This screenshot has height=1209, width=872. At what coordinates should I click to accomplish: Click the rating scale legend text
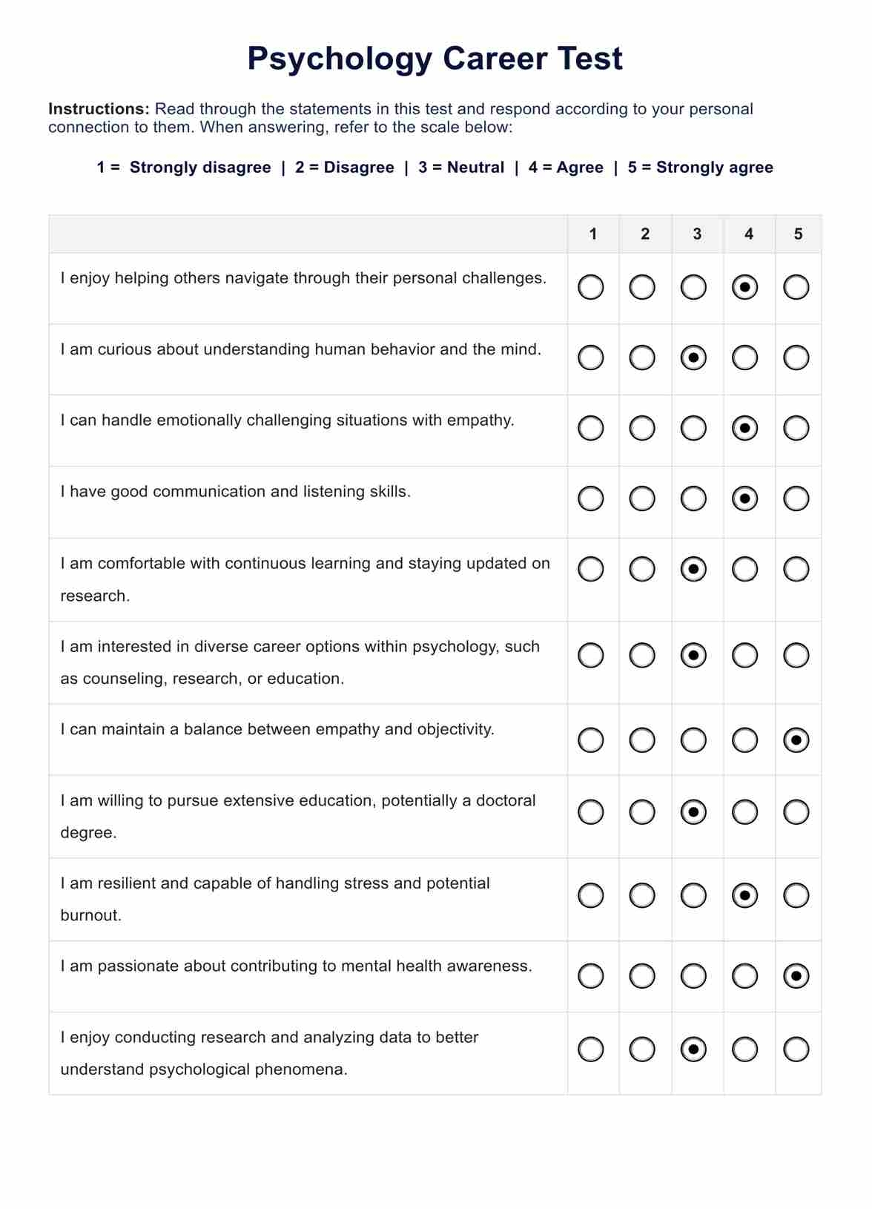click(x=435, y=168)
